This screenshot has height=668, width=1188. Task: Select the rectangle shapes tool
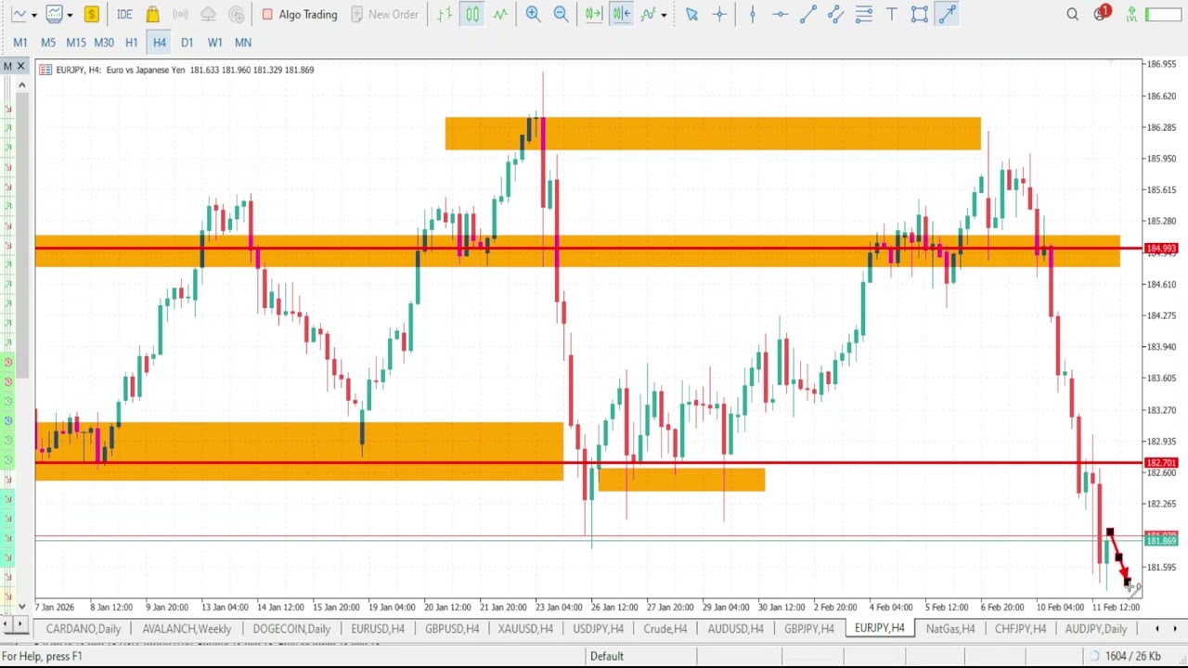click(919, 14)
